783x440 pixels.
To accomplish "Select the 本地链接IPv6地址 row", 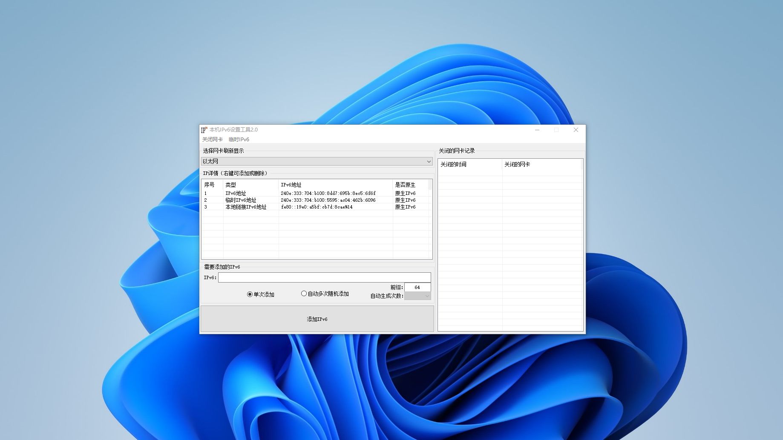I will [x=298, y=207].
